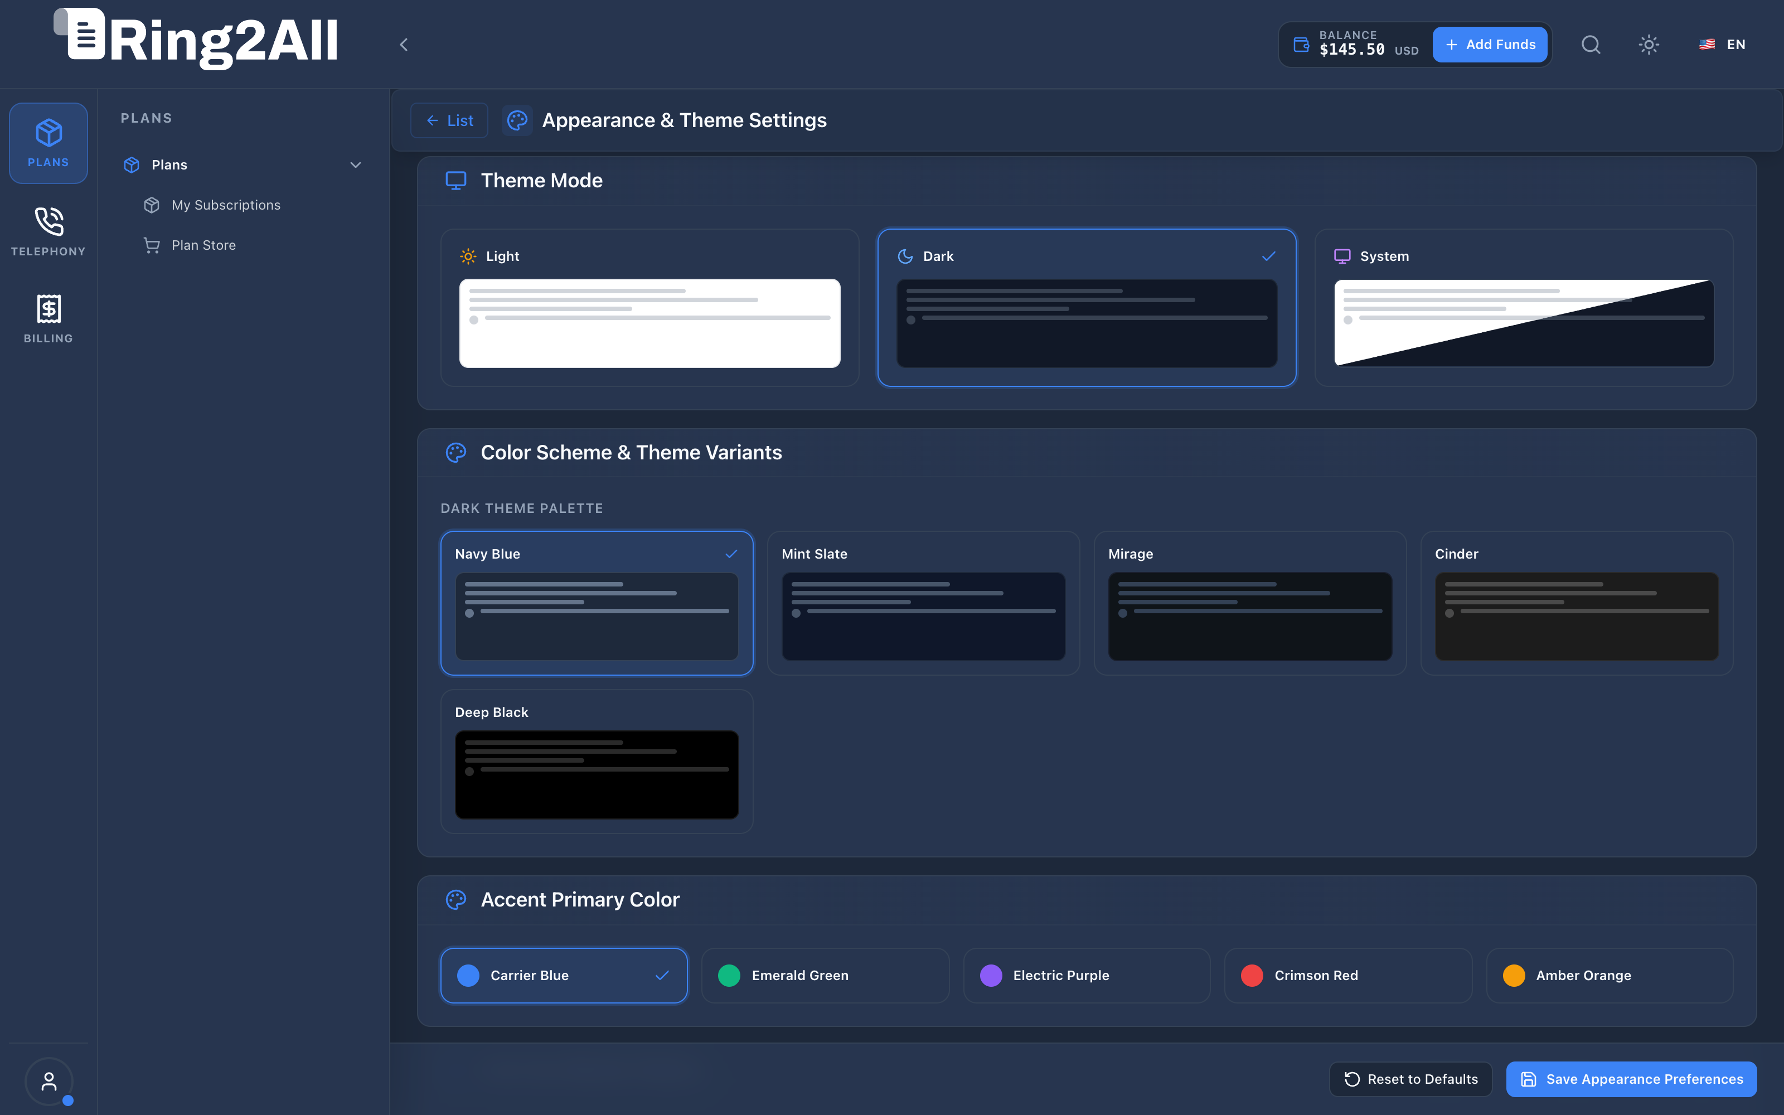Click the DARK THEME PALETTE label

[x=522, y=509]
